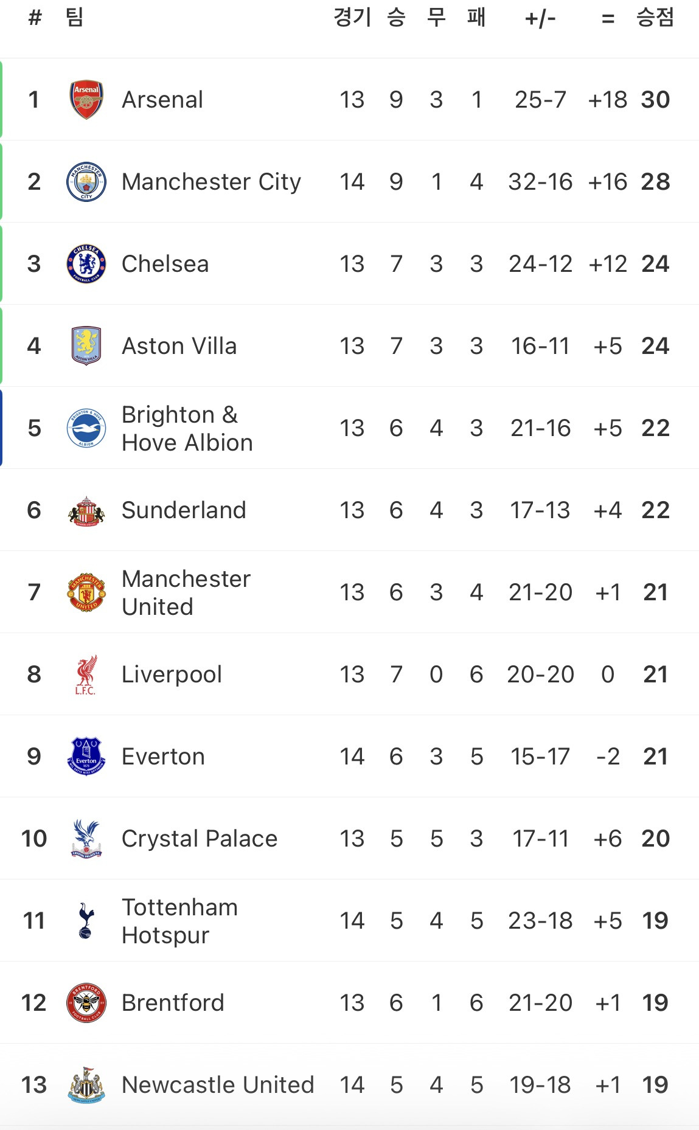Open the Newcastle United team name
This screenshot has height=1130, width=699.
pyautogui.click(x=218, y=1085)
